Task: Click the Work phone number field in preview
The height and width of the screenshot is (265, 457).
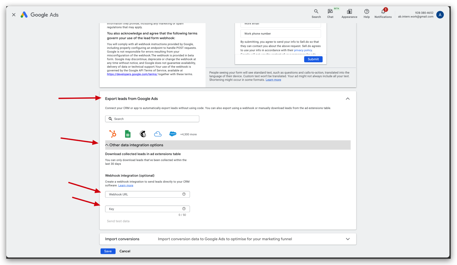Action: [x=280, y=34]
